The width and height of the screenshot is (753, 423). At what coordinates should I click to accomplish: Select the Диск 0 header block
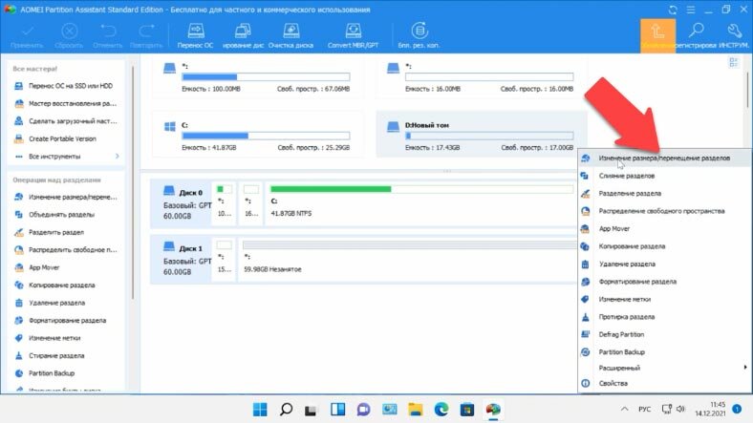[x=182, y=203]
